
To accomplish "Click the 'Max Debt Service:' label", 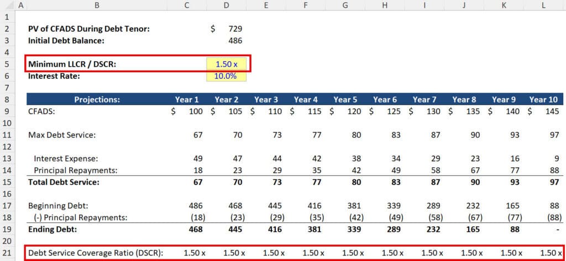I will (62, 135).
